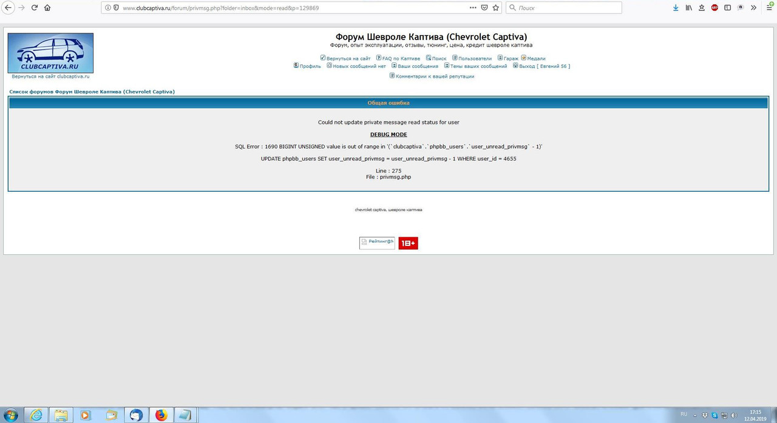Reload the page with the refresh icon
The width and height of the screenshot is (777, 423).
coord(35,8)
